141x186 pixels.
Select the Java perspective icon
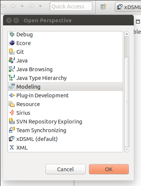coord(12,61)
